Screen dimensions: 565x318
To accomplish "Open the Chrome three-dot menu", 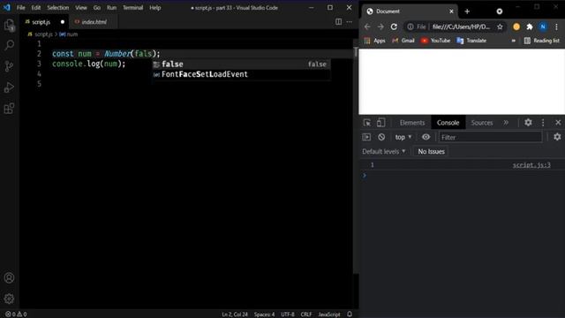I will tap(556, 26).
